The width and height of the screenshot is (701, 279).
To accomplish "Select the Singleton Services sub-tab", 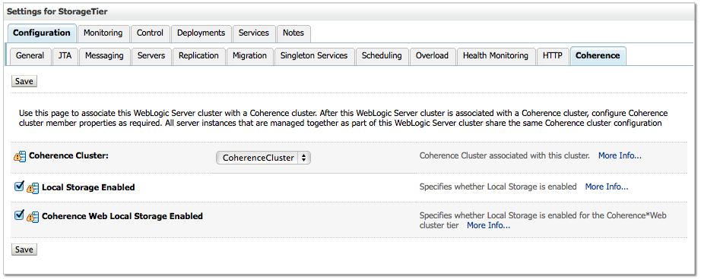I will (x=314, y=55).
